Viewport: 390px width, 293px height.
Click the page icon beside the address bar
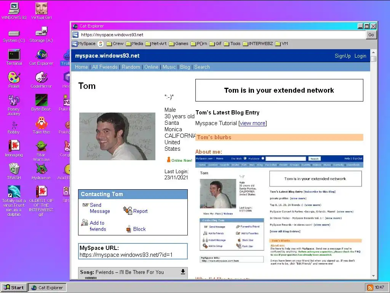75,35
